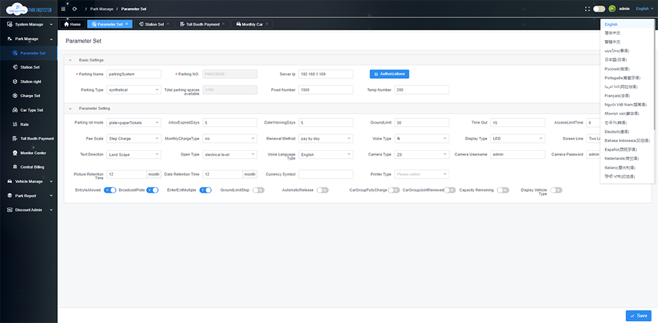
Task: Open Monitor Center from the sidebar
Action: pos(33,153)
